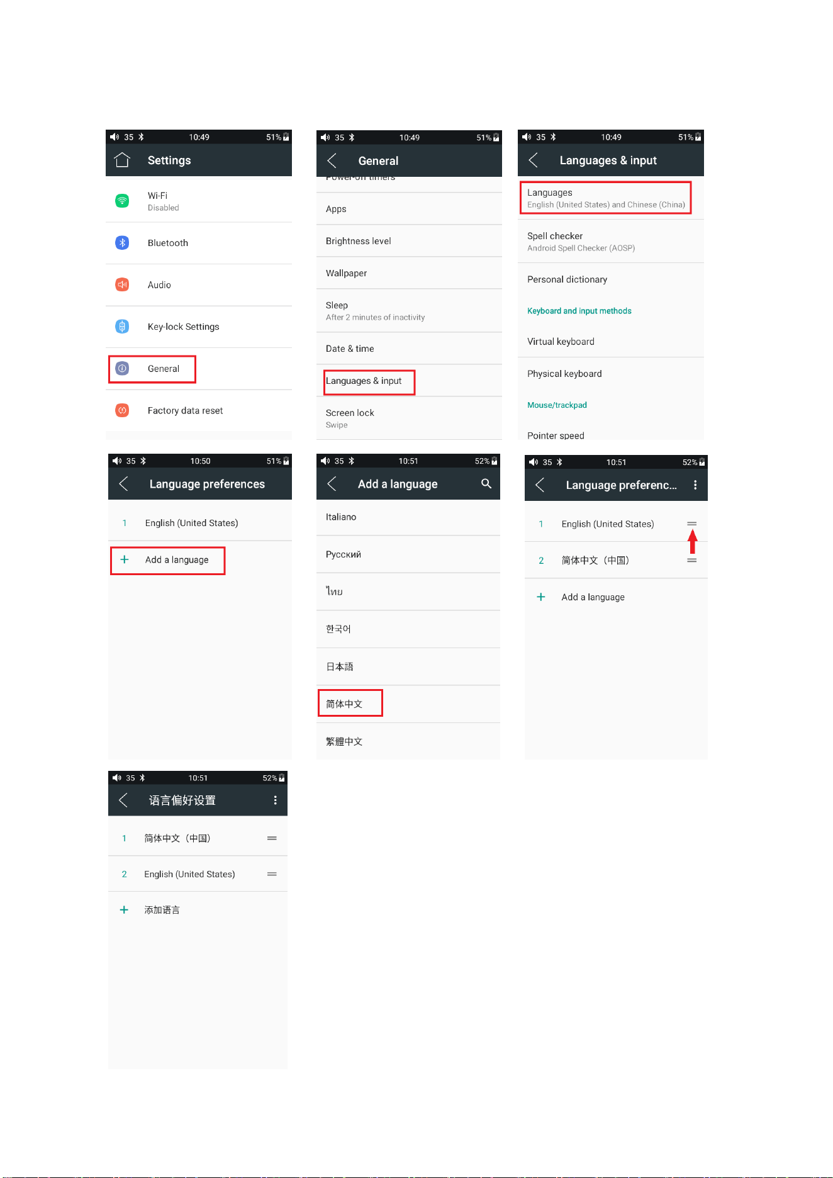
Task: Open Brightness level setting
Action: (x=409, y=241)
